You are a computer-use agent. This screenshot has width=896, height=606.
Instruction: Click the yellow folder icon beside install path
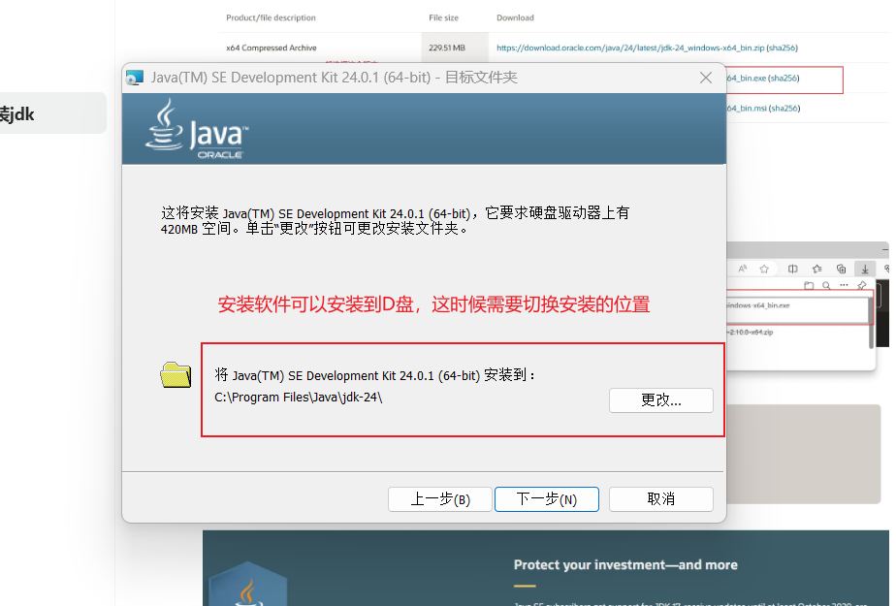[175, 376]
